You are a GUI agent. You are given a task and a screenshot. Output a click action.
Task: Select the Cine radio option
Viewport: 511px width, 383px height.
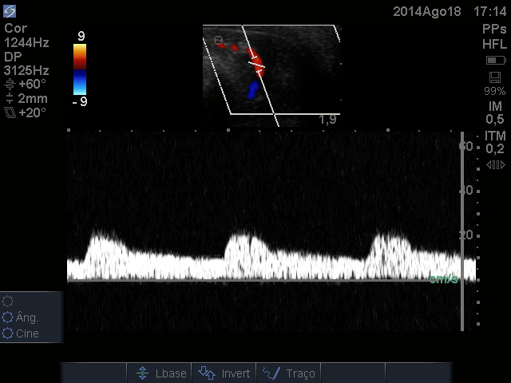(x=8, y=334)
